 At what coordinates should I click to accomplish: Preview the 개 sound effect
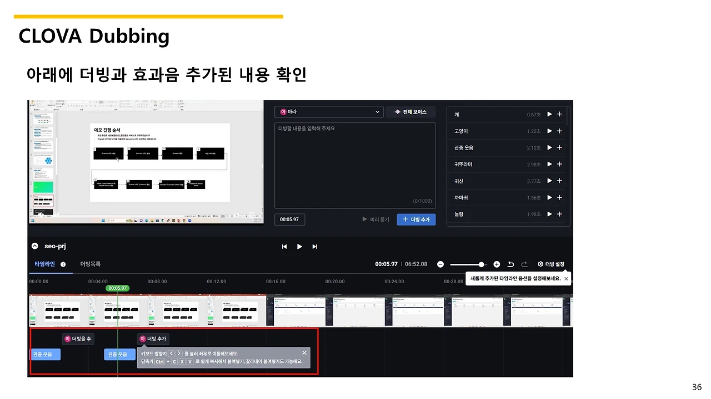point(549,114)
